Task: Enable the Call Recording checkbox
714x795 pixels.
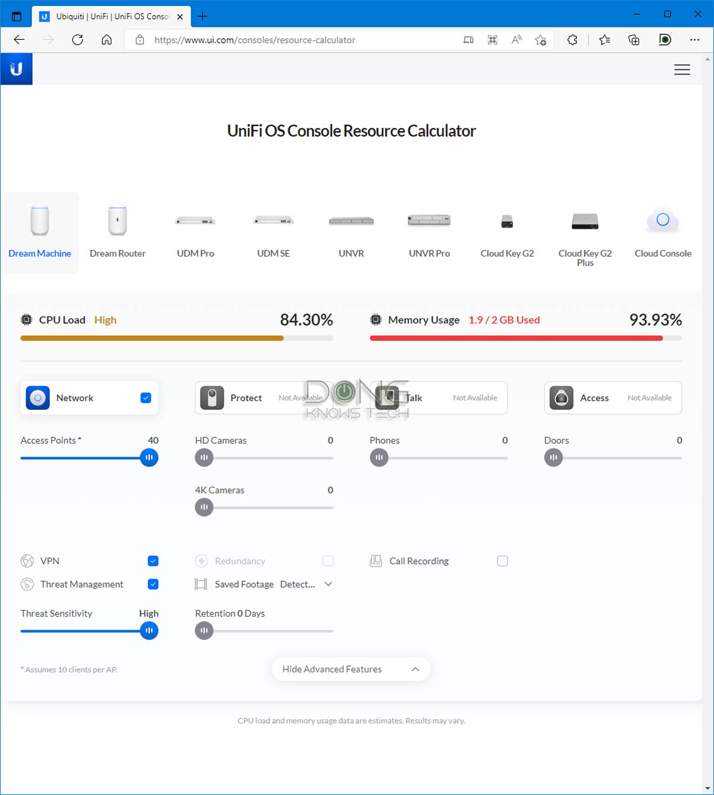Action: coord(503,561)
